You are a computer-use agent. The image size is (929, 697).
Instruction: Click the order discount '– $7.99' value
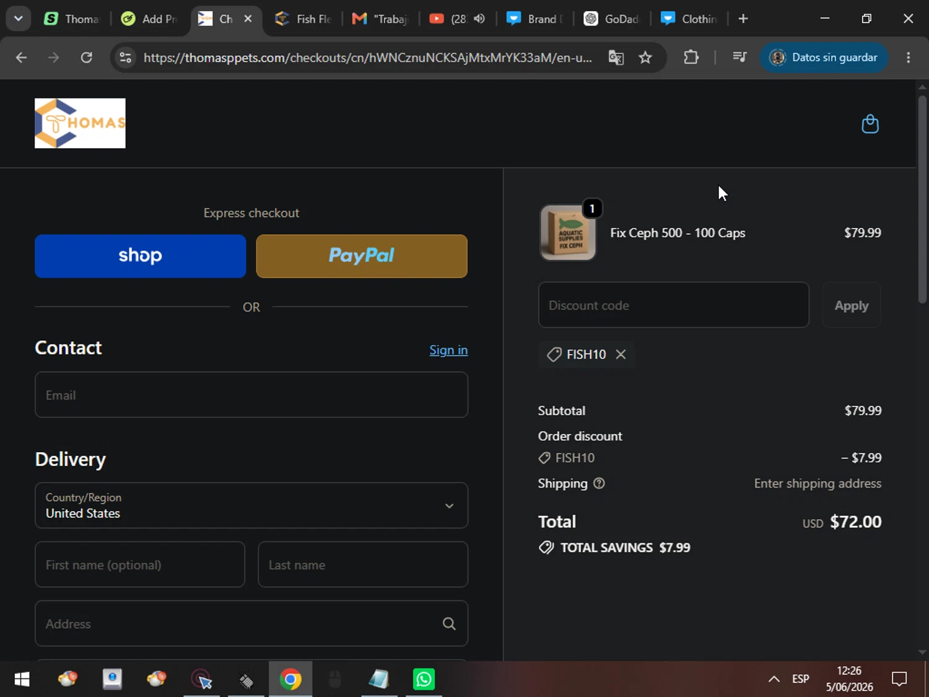tap(861, 458)
